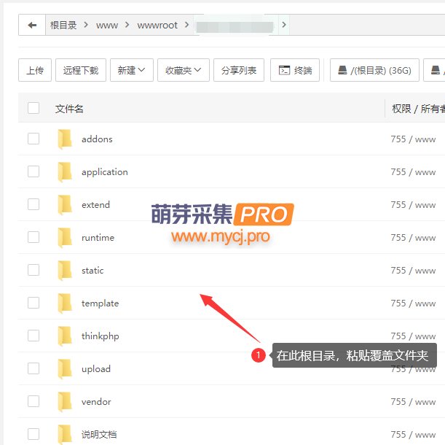The image size is (445, 445).
Task: Click the 上传 upload button
Action: [35, 70]
